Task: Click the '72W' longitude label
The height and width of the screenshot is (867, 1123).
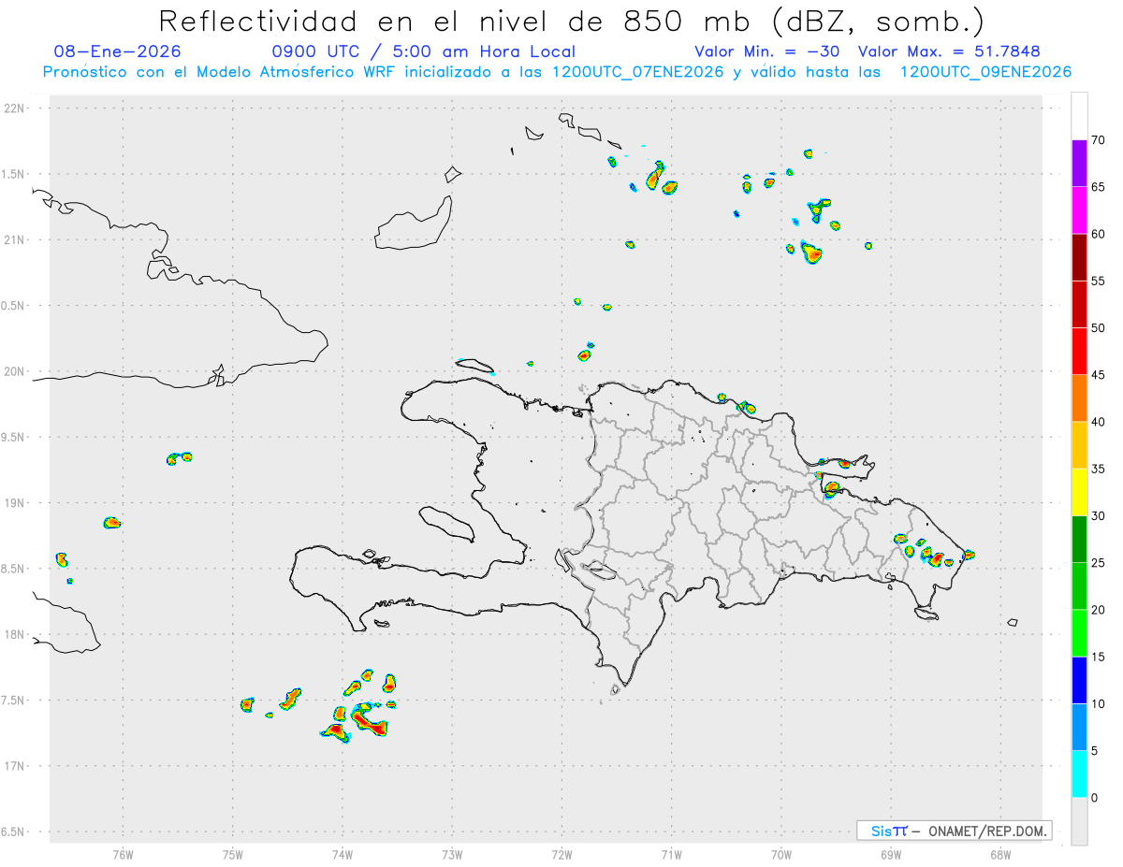Action: click(x=561, y=854)
